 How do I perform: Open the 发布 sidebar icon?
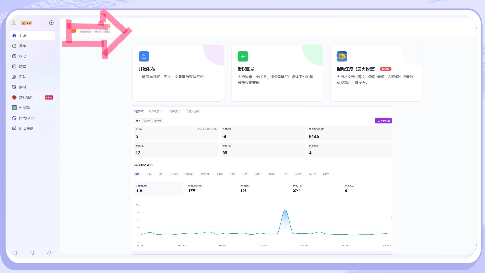pos(14,46)
